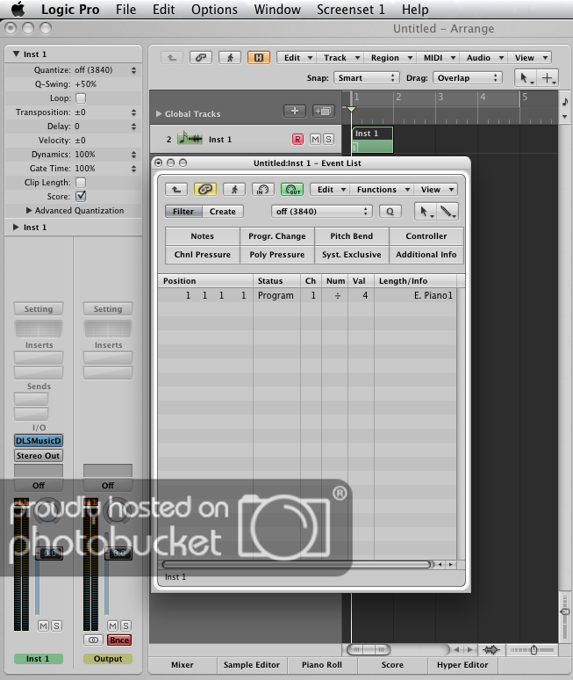Collapse the top Inst 1 region parameters
Image resolution: width=573 pixels, height=680 pixels.
pos(16,54)
